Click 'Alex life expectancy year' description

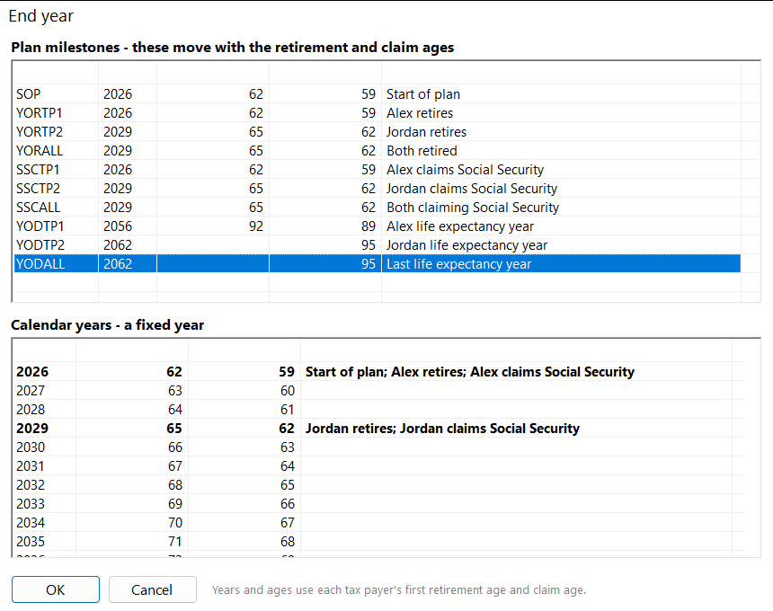pos(460,226)
